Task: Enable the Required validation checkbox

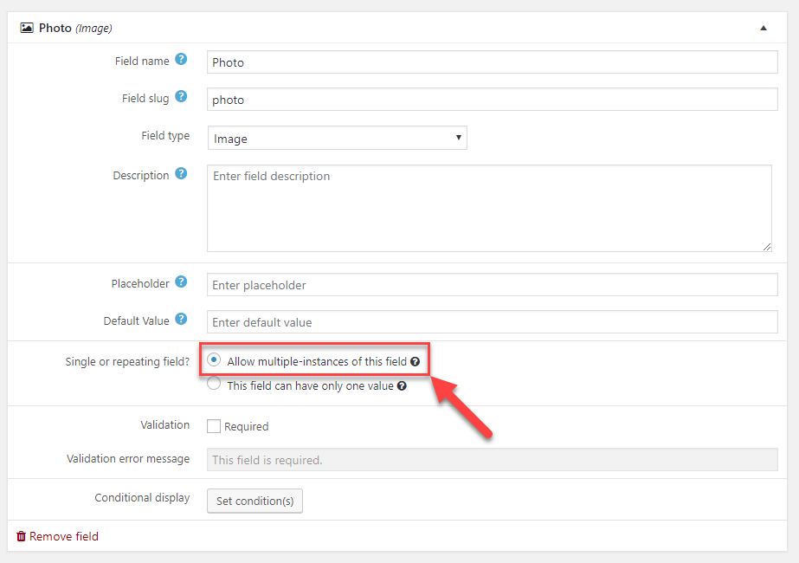Action: point(214,426)
